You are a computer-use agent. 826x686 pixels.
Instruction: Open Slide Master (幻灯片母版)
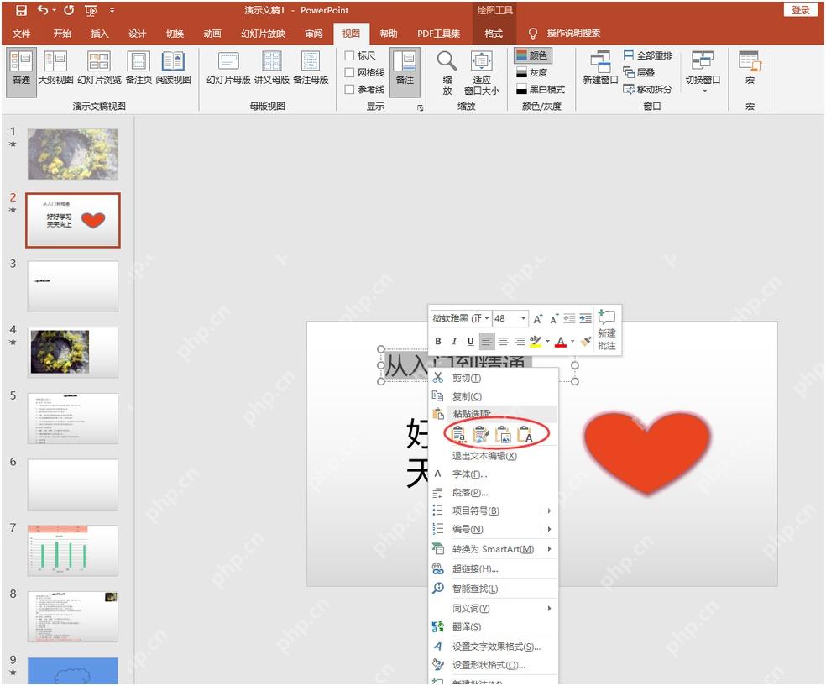[x=228, y=68]
